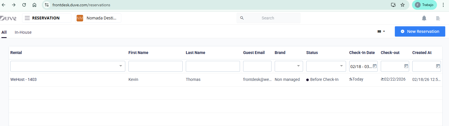Open the Check-In Date calendar picker

(374, 66)
